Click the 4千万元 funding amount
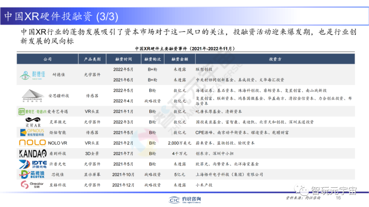 (x=180, y=153)
